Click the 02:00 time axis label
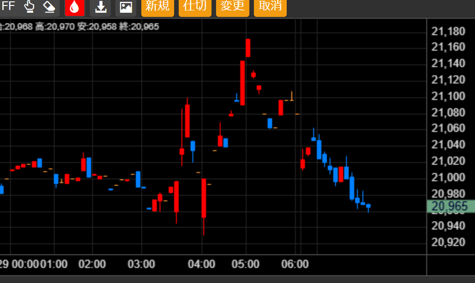475x283 pixels. point(92,264)
